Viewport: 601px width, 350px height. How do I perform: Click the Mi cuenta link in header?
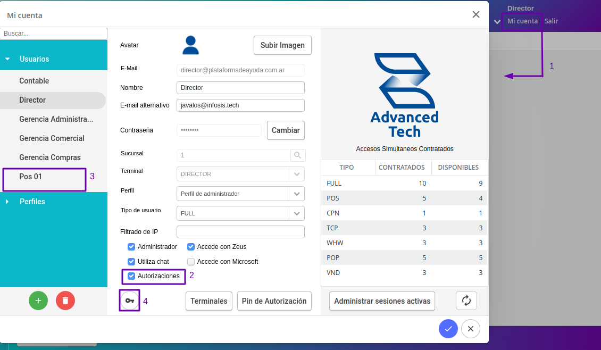(x=522, y=21)
